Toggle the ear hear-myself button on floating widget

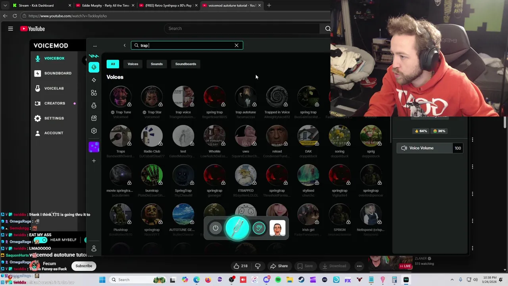pos(259,228)
